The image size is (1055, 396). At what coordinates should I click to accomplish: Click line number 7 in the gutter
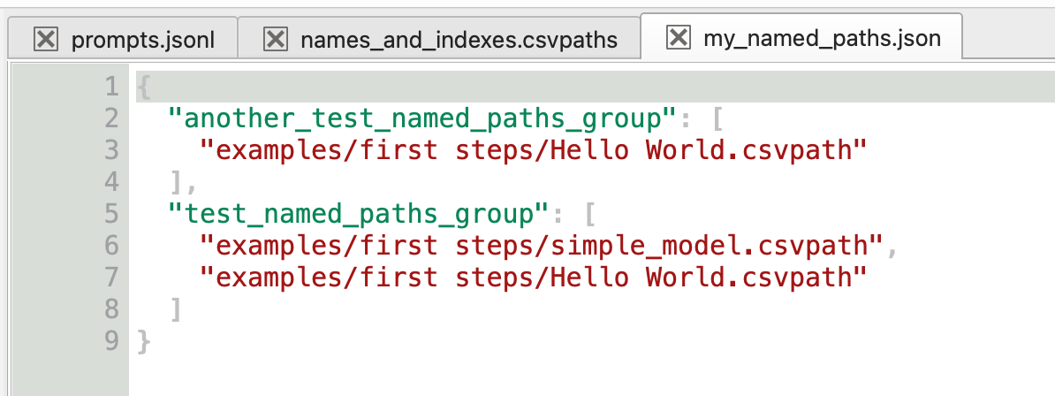pyautogui.click(x=110, y=278)
